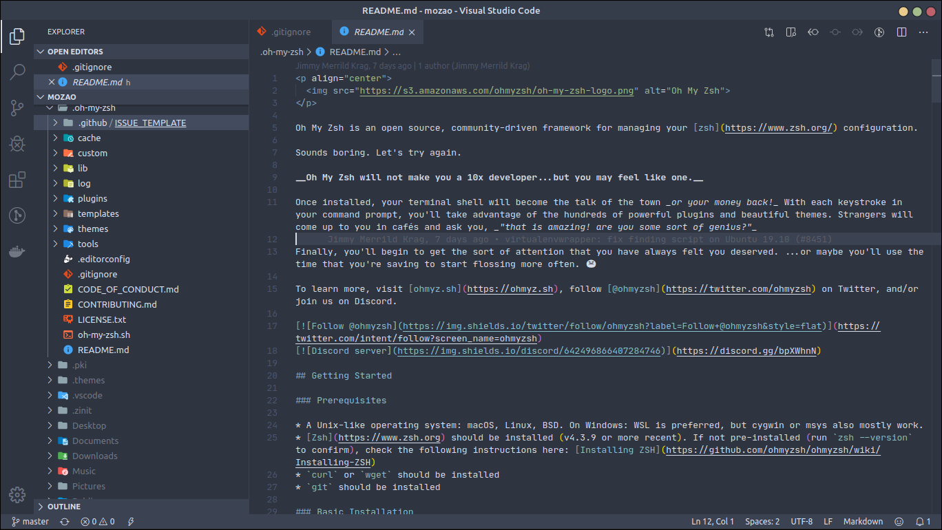Image resolution: width=942 pixels, height=530 pixels.
Task: Click Ln 12, Col 1 cursor position
Action: pyautogui.click(x=713, y=522)
